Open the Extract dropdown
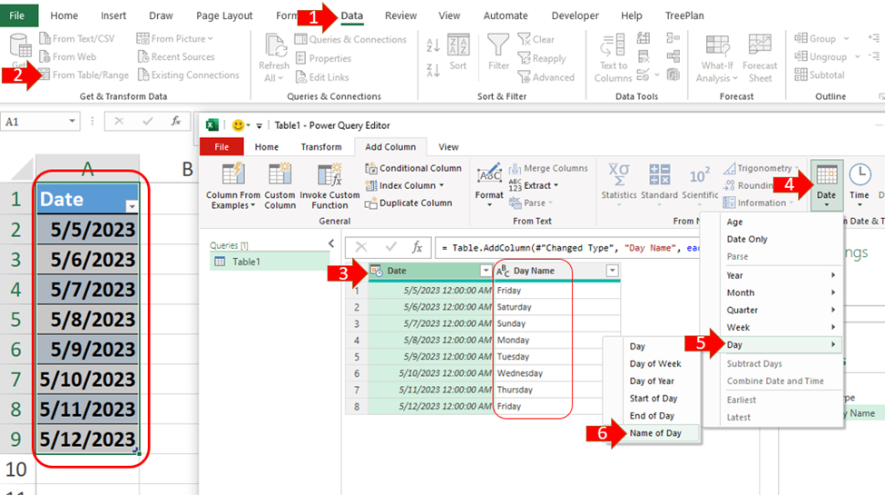The image size is (885, 495). tap(534, 185)
